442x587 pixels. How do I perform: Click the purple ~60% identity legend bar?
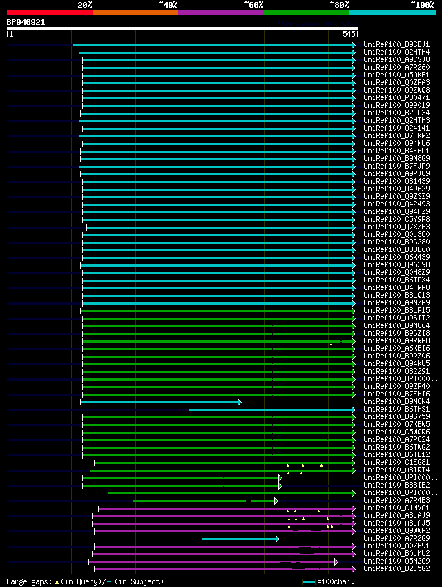tap(221, 12)
